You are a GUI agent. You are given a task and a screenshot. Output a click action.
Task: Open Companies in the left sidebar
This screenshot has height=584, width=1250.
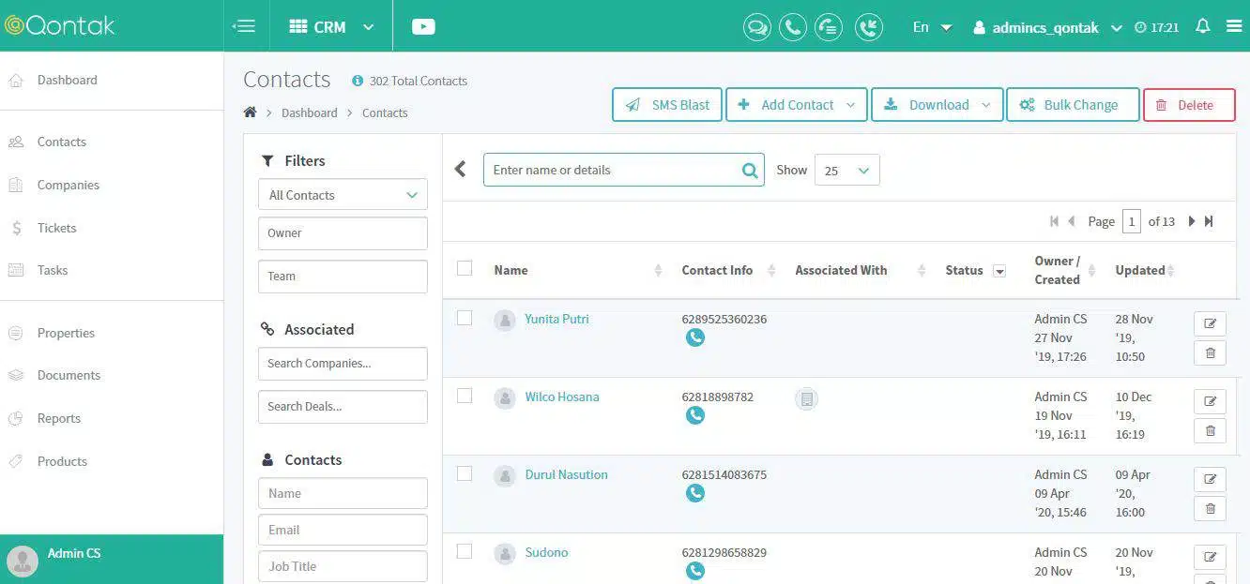pos(68,185)
